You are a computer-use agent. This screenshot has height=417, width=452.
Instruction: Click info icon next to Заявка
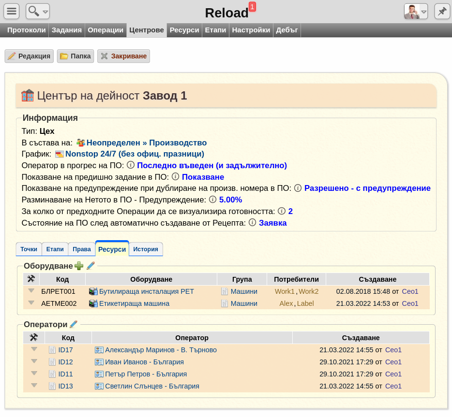pos(252,222)
